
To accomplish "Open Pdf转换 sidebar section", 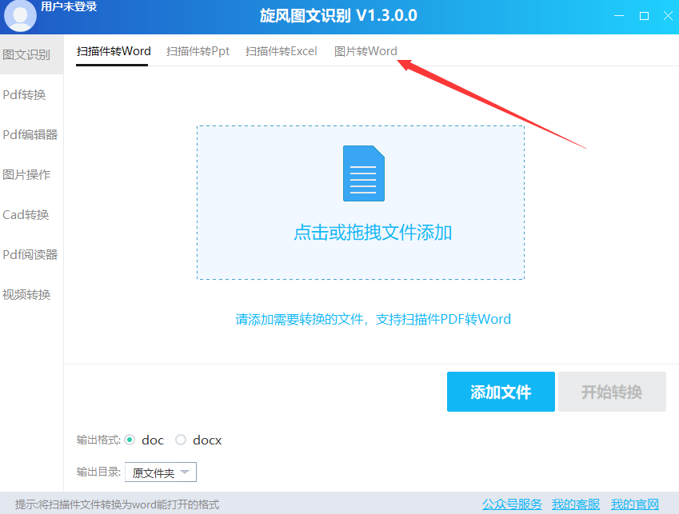I will tap(32, 95).
